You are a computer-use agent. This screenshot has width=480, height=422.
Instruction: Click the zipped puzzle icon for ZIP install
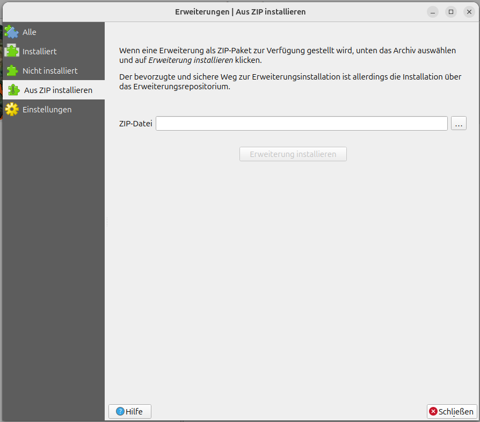14,90
